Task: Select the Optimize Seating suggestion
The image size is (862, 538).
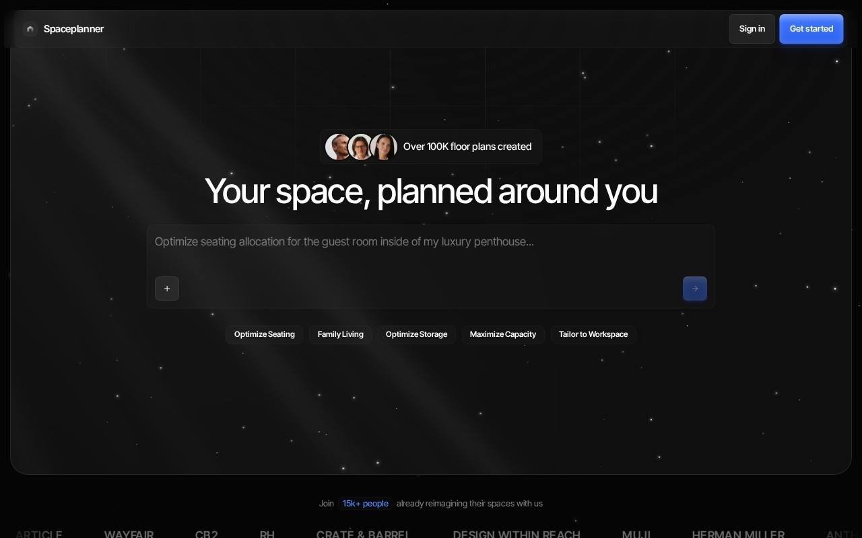Action: point(265,334)
